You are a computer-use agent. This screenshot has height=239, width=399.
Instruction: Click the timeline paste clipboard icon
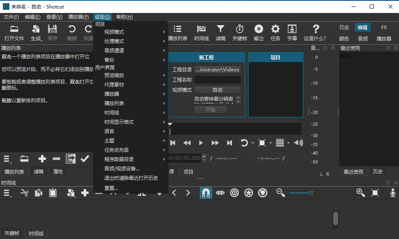point(53,193)
